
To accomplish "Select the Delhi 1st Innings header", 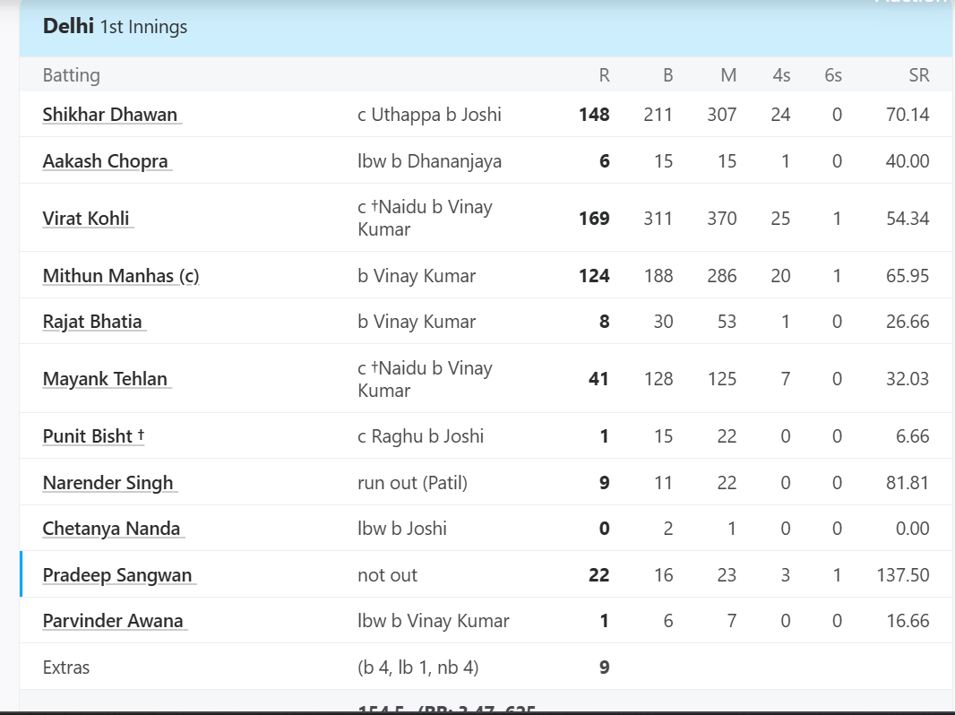I will [x=115, y=27].
